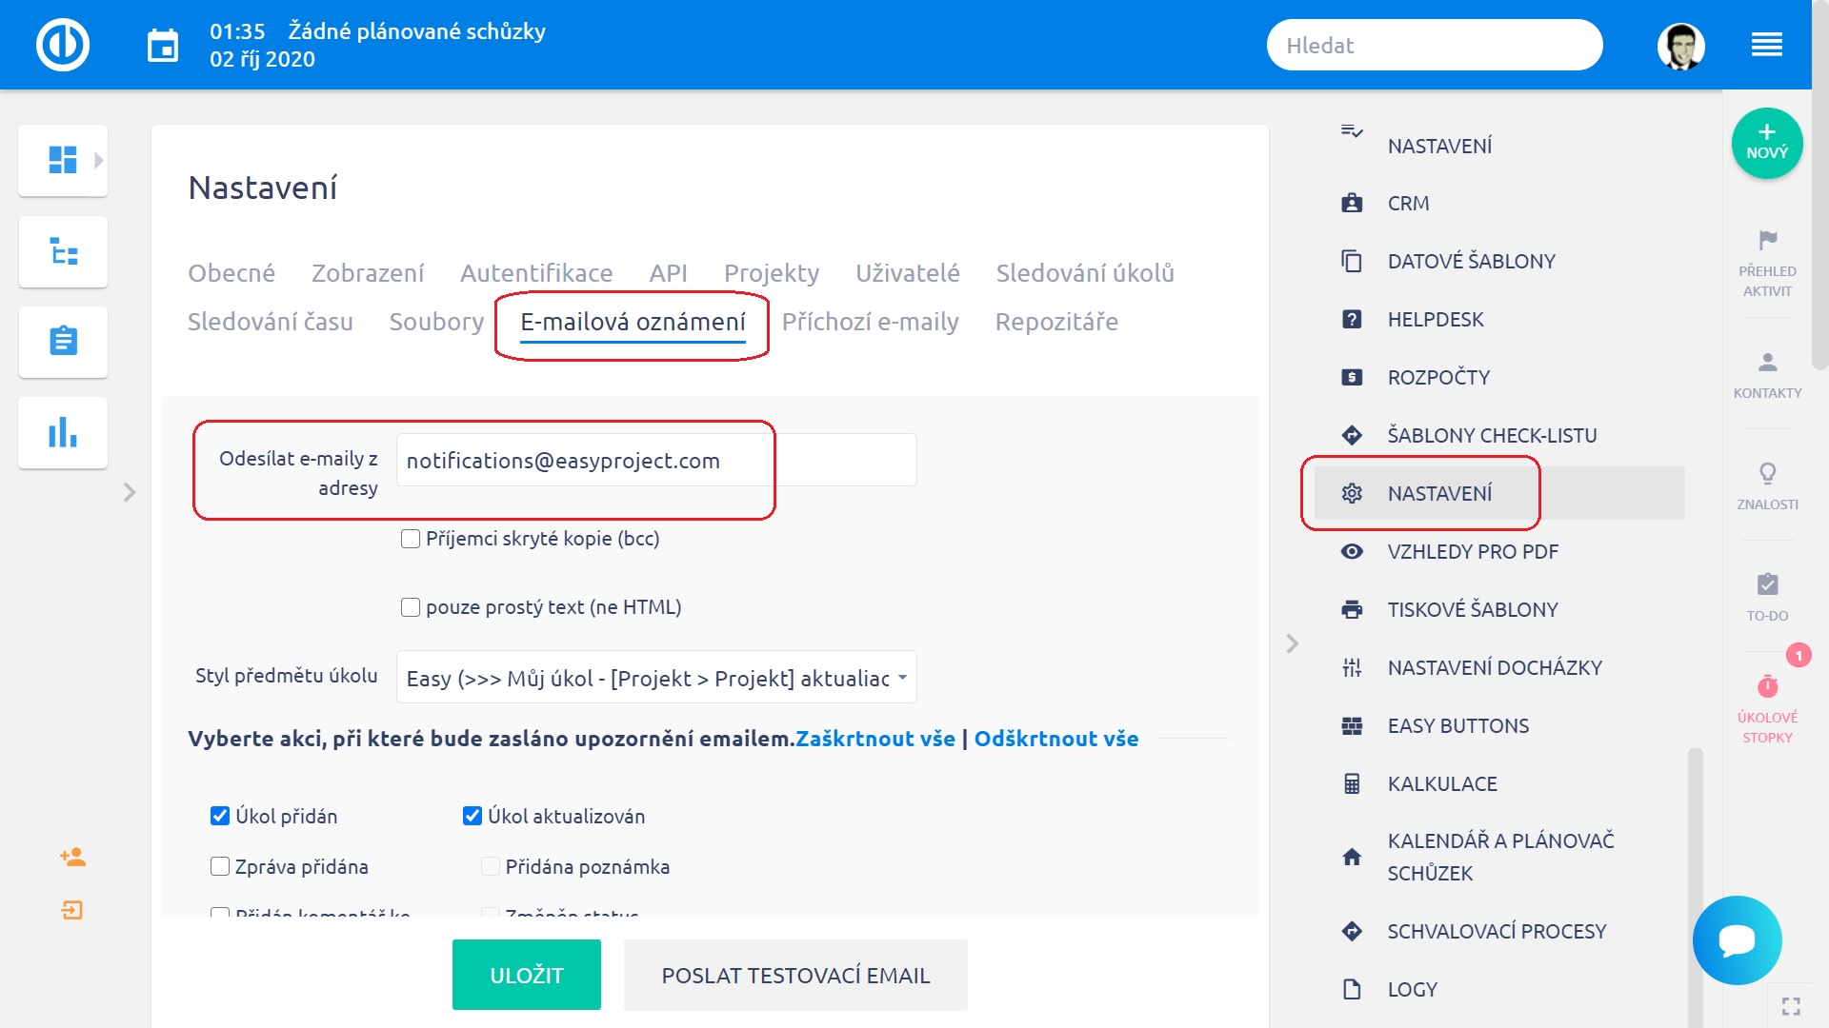Click the gear icon beside Nastavení
Viewport: 1829px width, 1028px height.
[x=1352, y=493]
